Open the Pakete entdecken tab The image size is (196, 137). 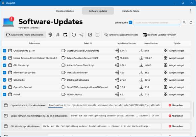(x=65, y=11)
